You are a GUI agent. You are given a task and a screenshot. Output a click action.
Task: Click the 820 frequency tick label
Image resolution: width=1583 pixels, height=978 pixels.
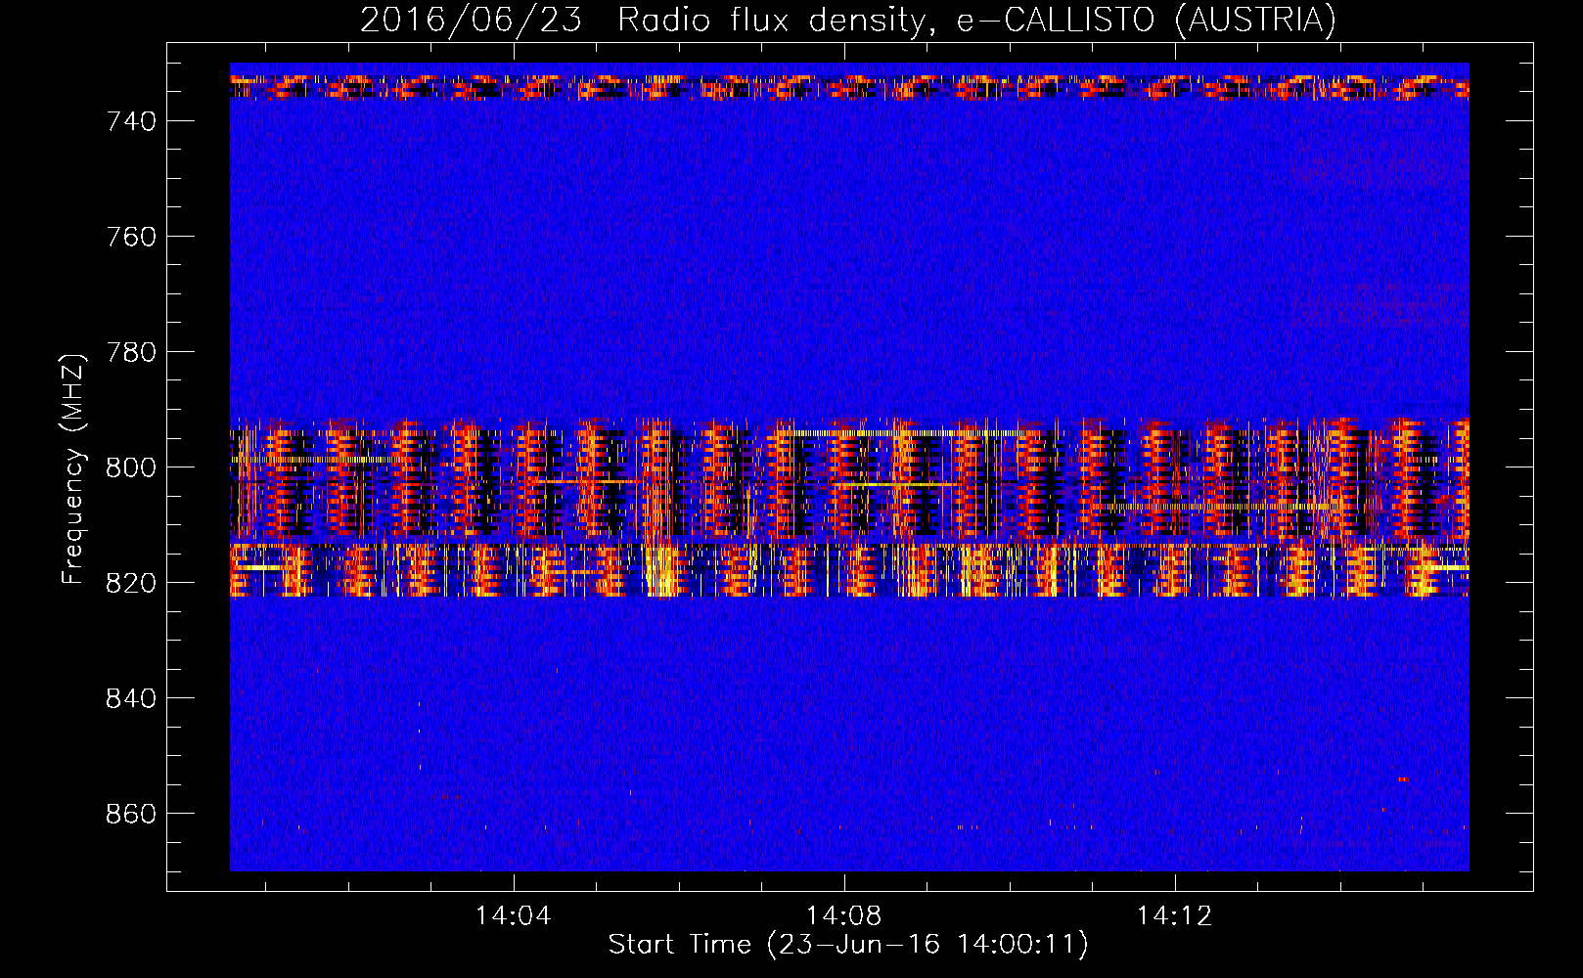(131, 583)
